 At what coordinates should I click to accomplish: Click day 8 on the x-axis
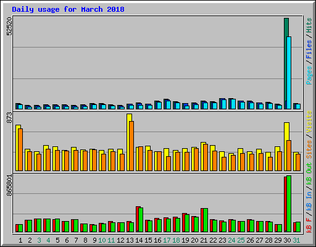click(x=85, y=240)
